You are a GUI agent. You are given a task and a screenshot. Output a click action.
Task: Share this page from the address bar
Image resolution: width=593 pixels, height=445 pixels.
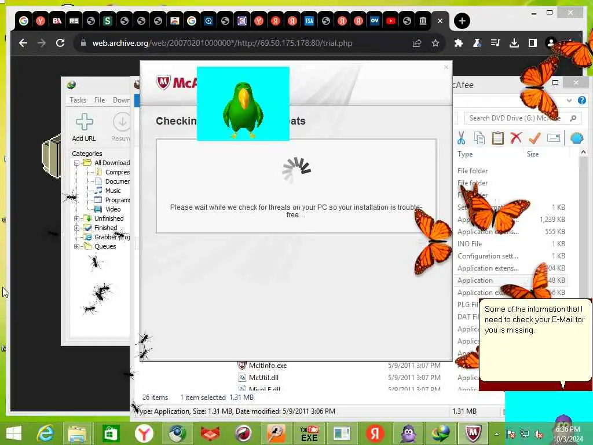(x=417, y=43)
